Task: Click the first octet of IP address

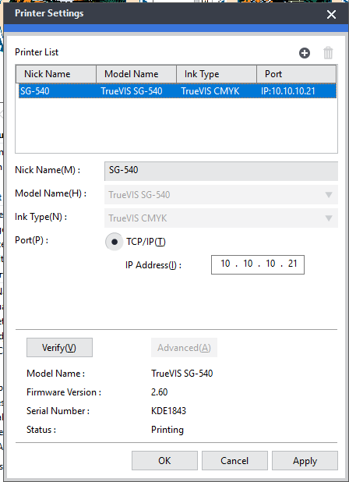Action: [225, 264]
